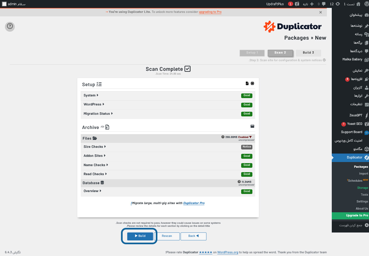
Task: Go Back to the previous step
Action: click(193, 236)
